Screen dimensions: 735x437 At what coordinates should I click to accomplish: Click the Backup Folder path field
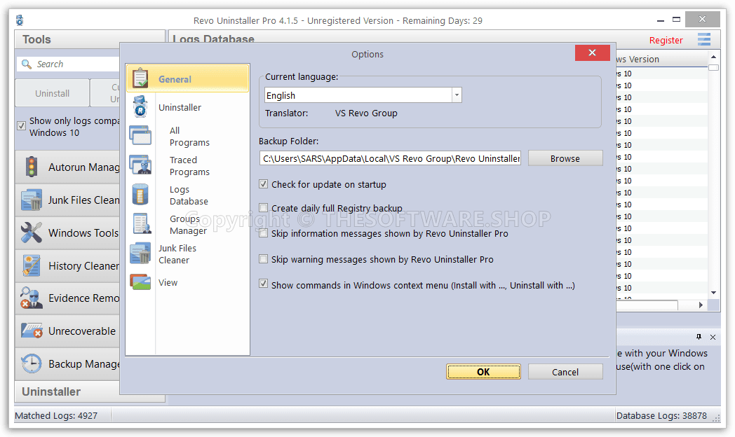click(x=390, y=158)
